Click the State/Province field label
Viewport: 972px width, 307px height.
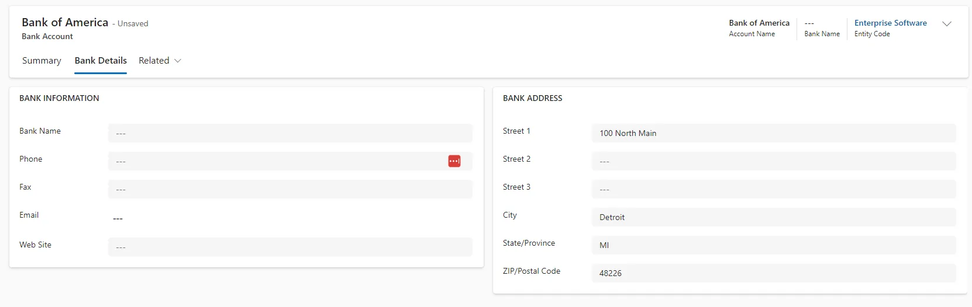pos(529,243)
